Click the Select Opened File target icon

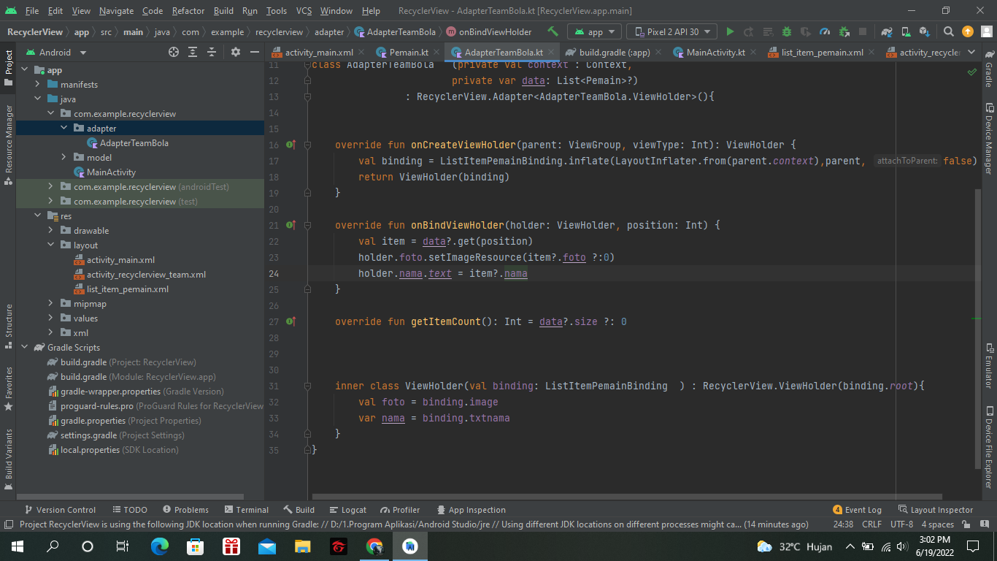pyautogui.click(x=174, y=52)
